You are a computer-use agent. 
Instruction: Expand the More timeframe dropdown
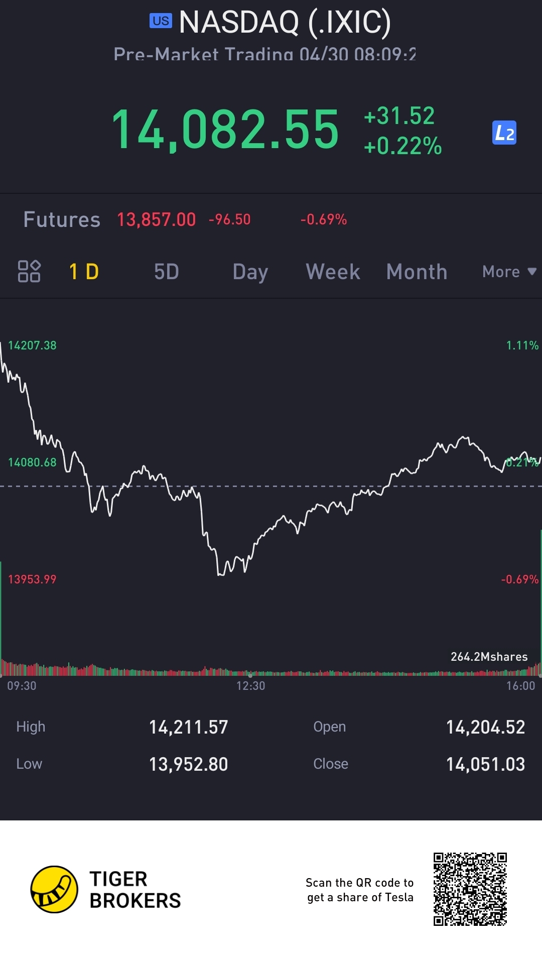(x=509, y=272)
